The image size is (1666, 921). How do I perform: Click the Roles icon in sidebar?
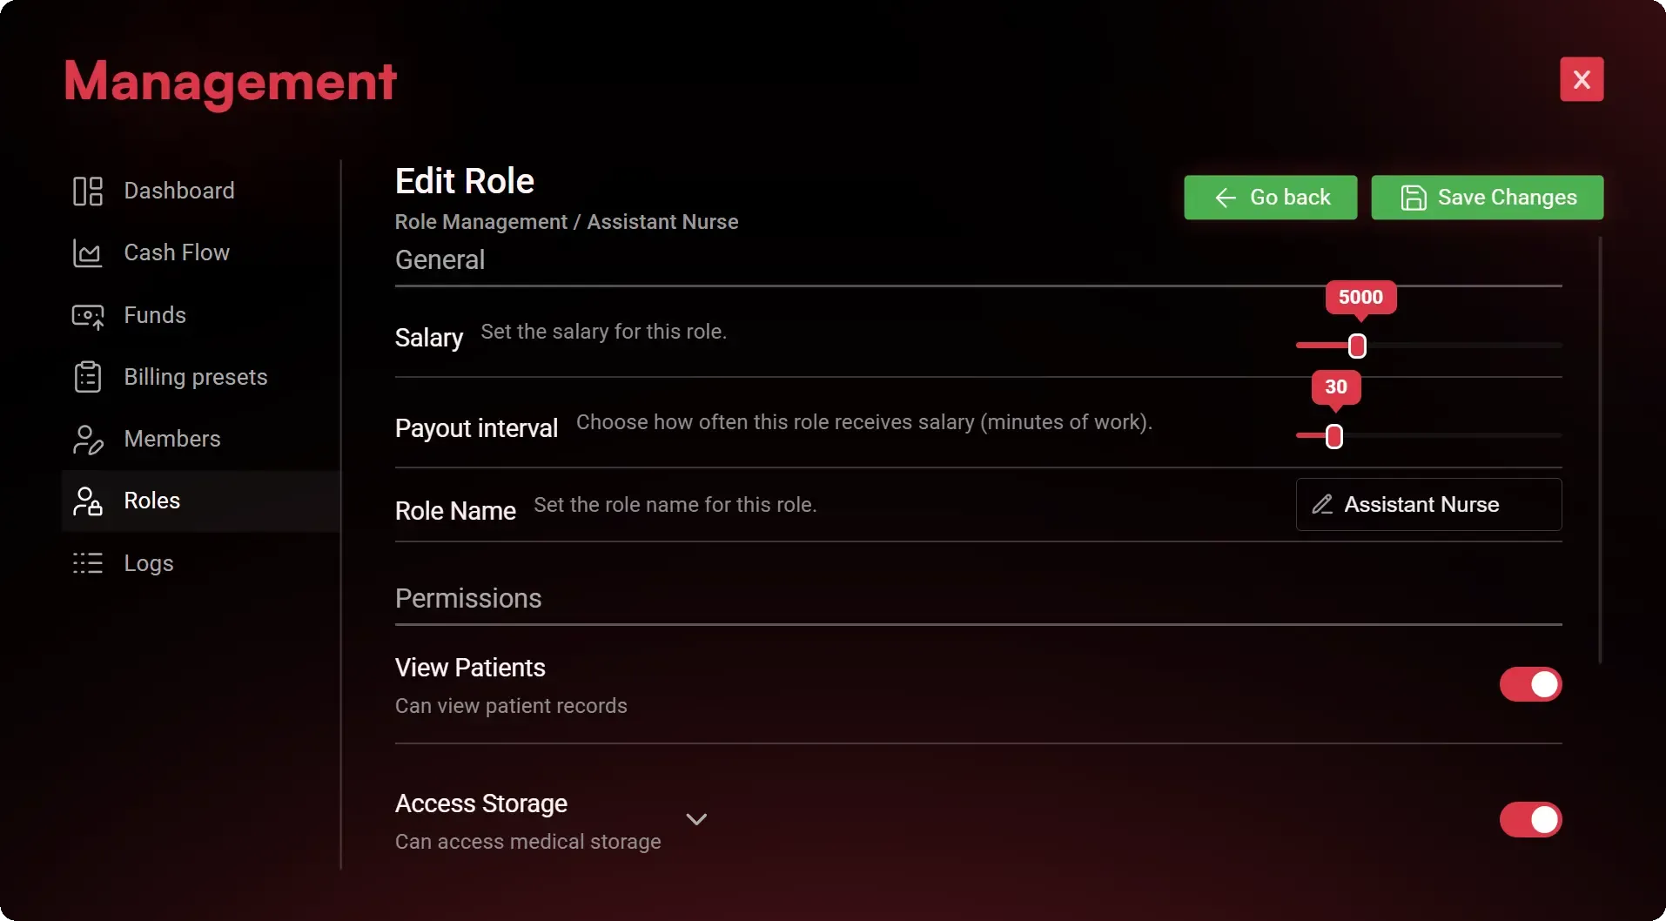pos(88,501)
